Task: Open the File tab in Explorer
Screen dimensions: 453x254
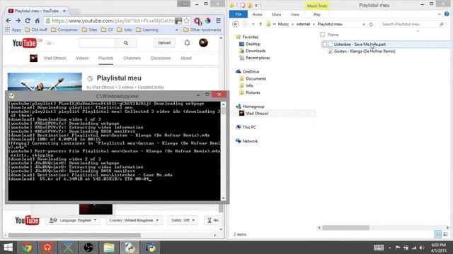Action: click(239, 14)
